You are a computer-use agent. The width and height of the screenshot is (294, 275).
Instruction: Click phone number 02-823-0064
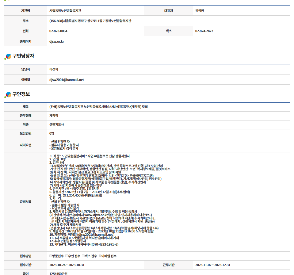click(x=58, y=31)
